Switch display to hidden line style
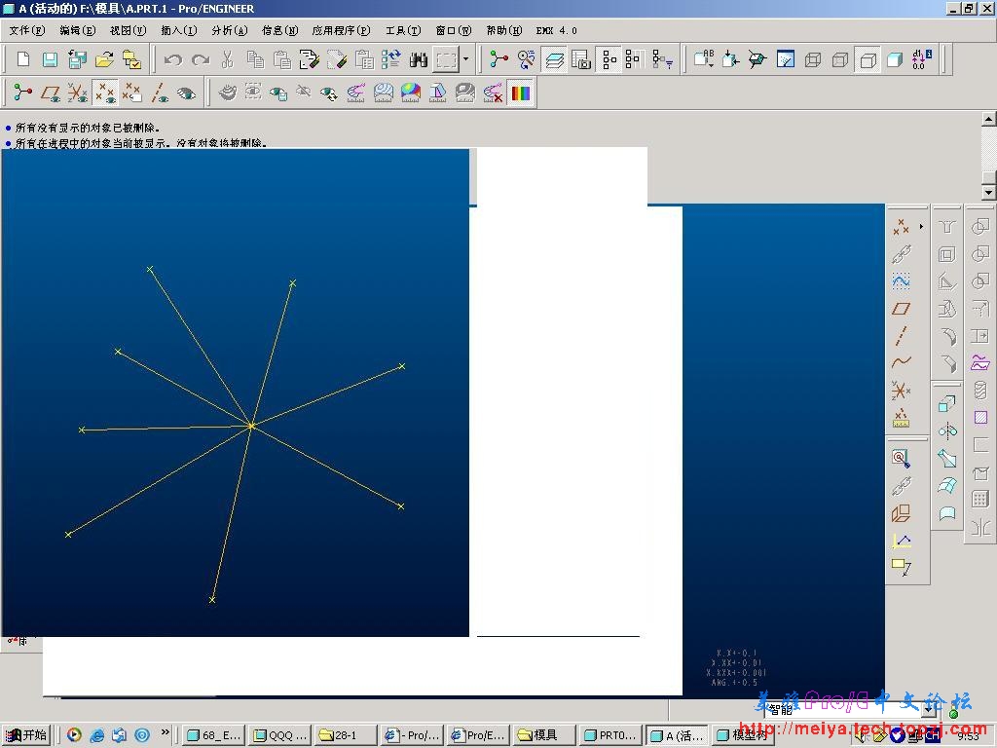 point(840,59)
